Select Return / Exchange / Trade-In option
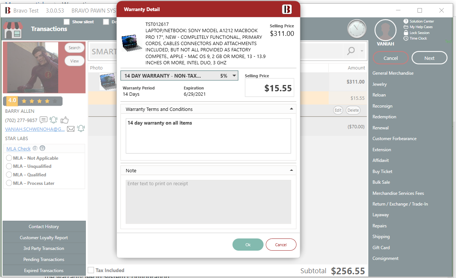Screen dimensions: 456x278 pyautogui.click(x=400, y=204)
